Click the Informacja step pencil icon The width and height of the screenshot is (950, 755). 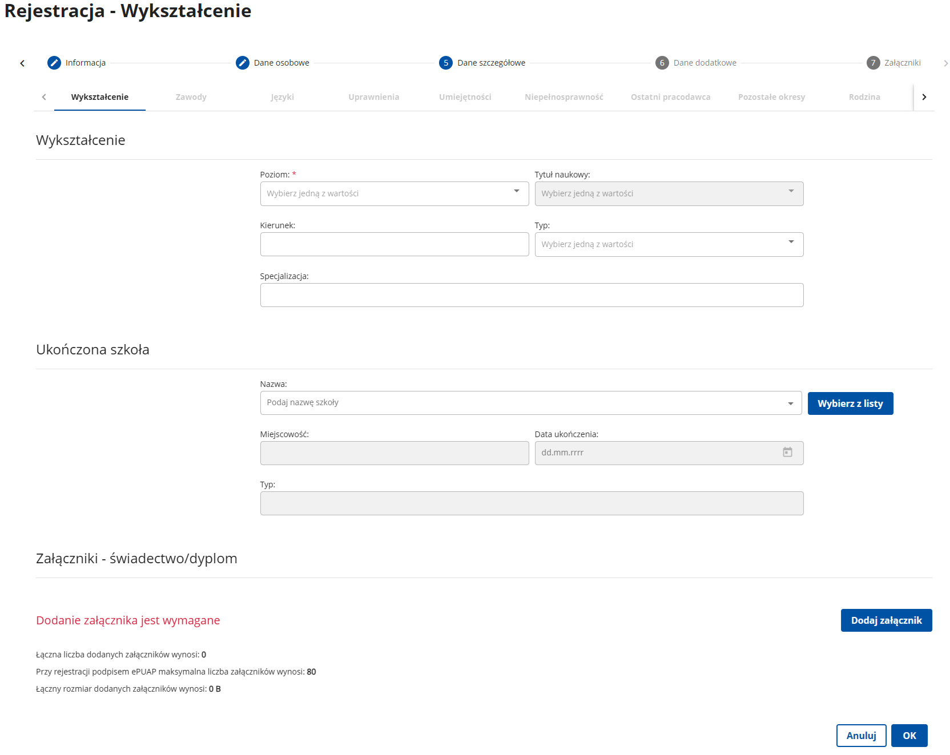(54, 63)
